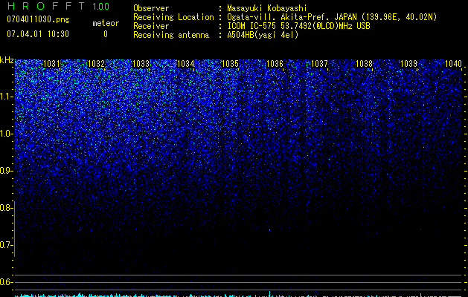
Task: Click the 1033 time marker
Action: pyautogui.click(x=141, y=64)
